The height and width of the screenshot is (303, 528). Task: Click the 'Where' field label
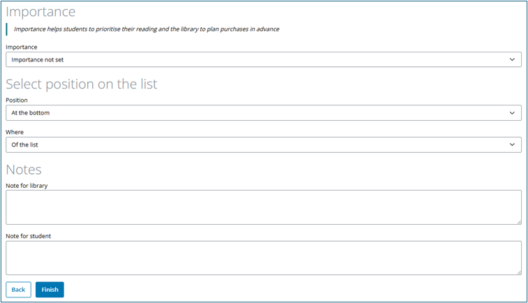pyautogui.click(x=15, y=132)
